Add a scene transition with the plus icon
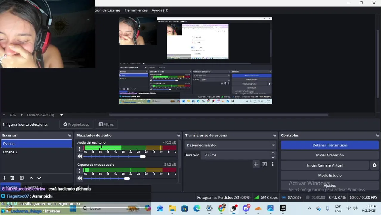This screenshot has width=381, height=215. click(256, 164)
